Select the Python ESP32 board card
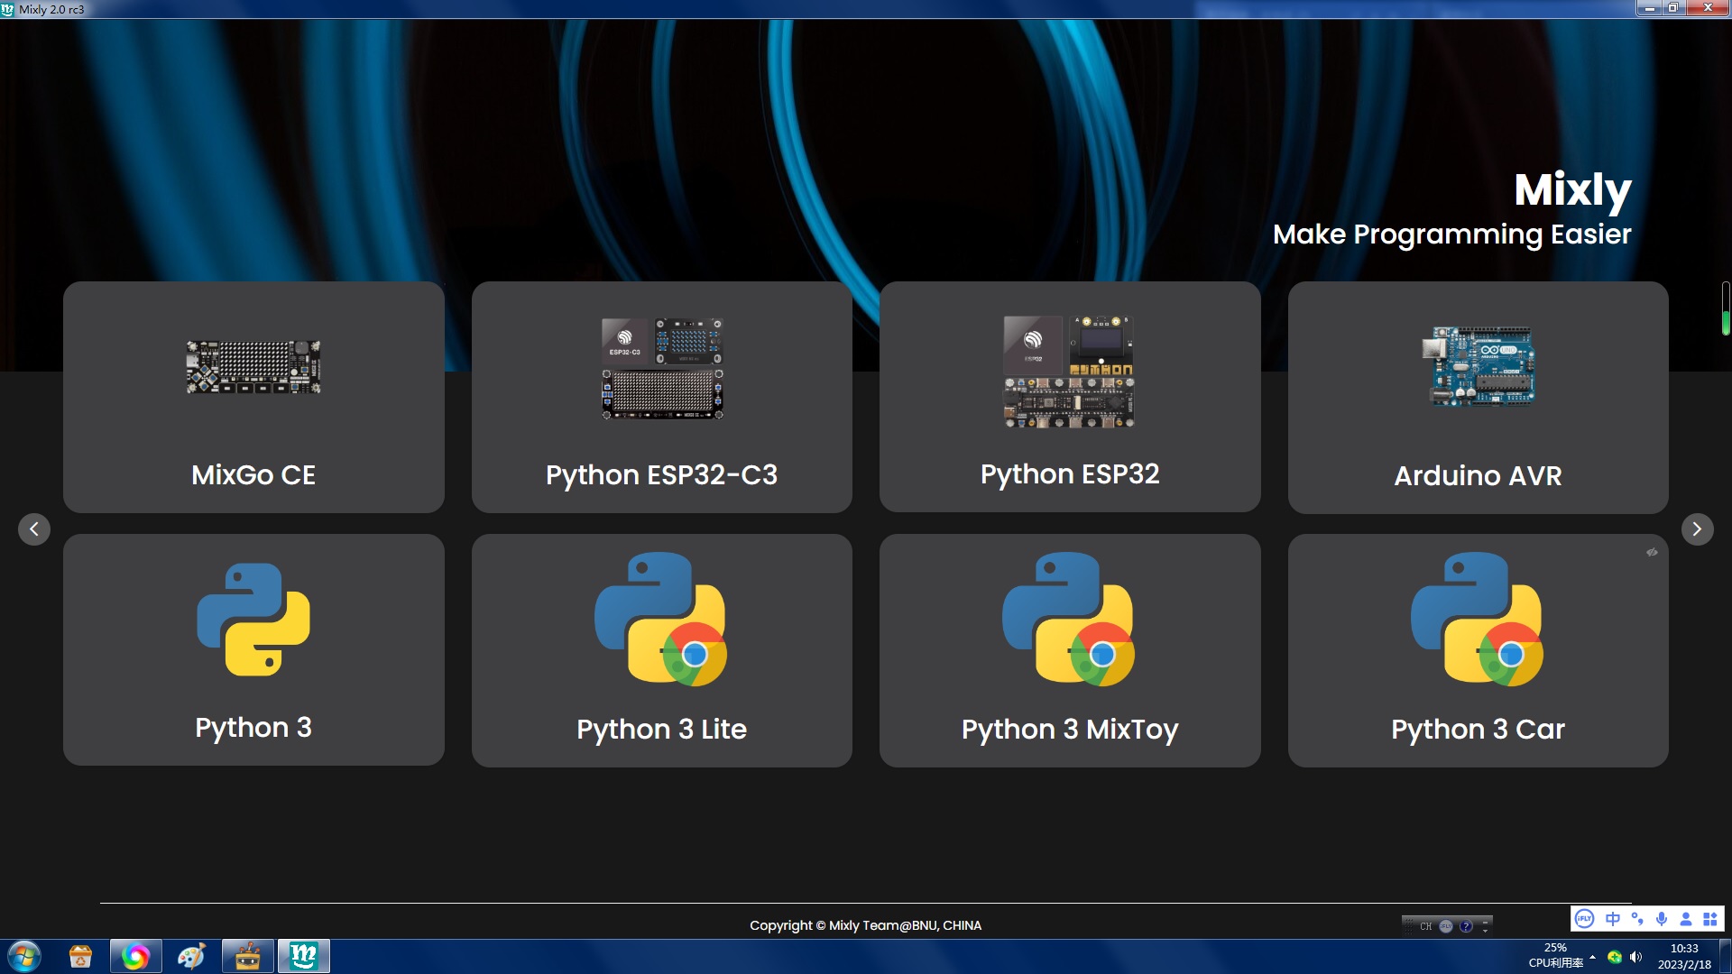The width and height of the screenshot is (1732, 974). (x=1070, y=397)
